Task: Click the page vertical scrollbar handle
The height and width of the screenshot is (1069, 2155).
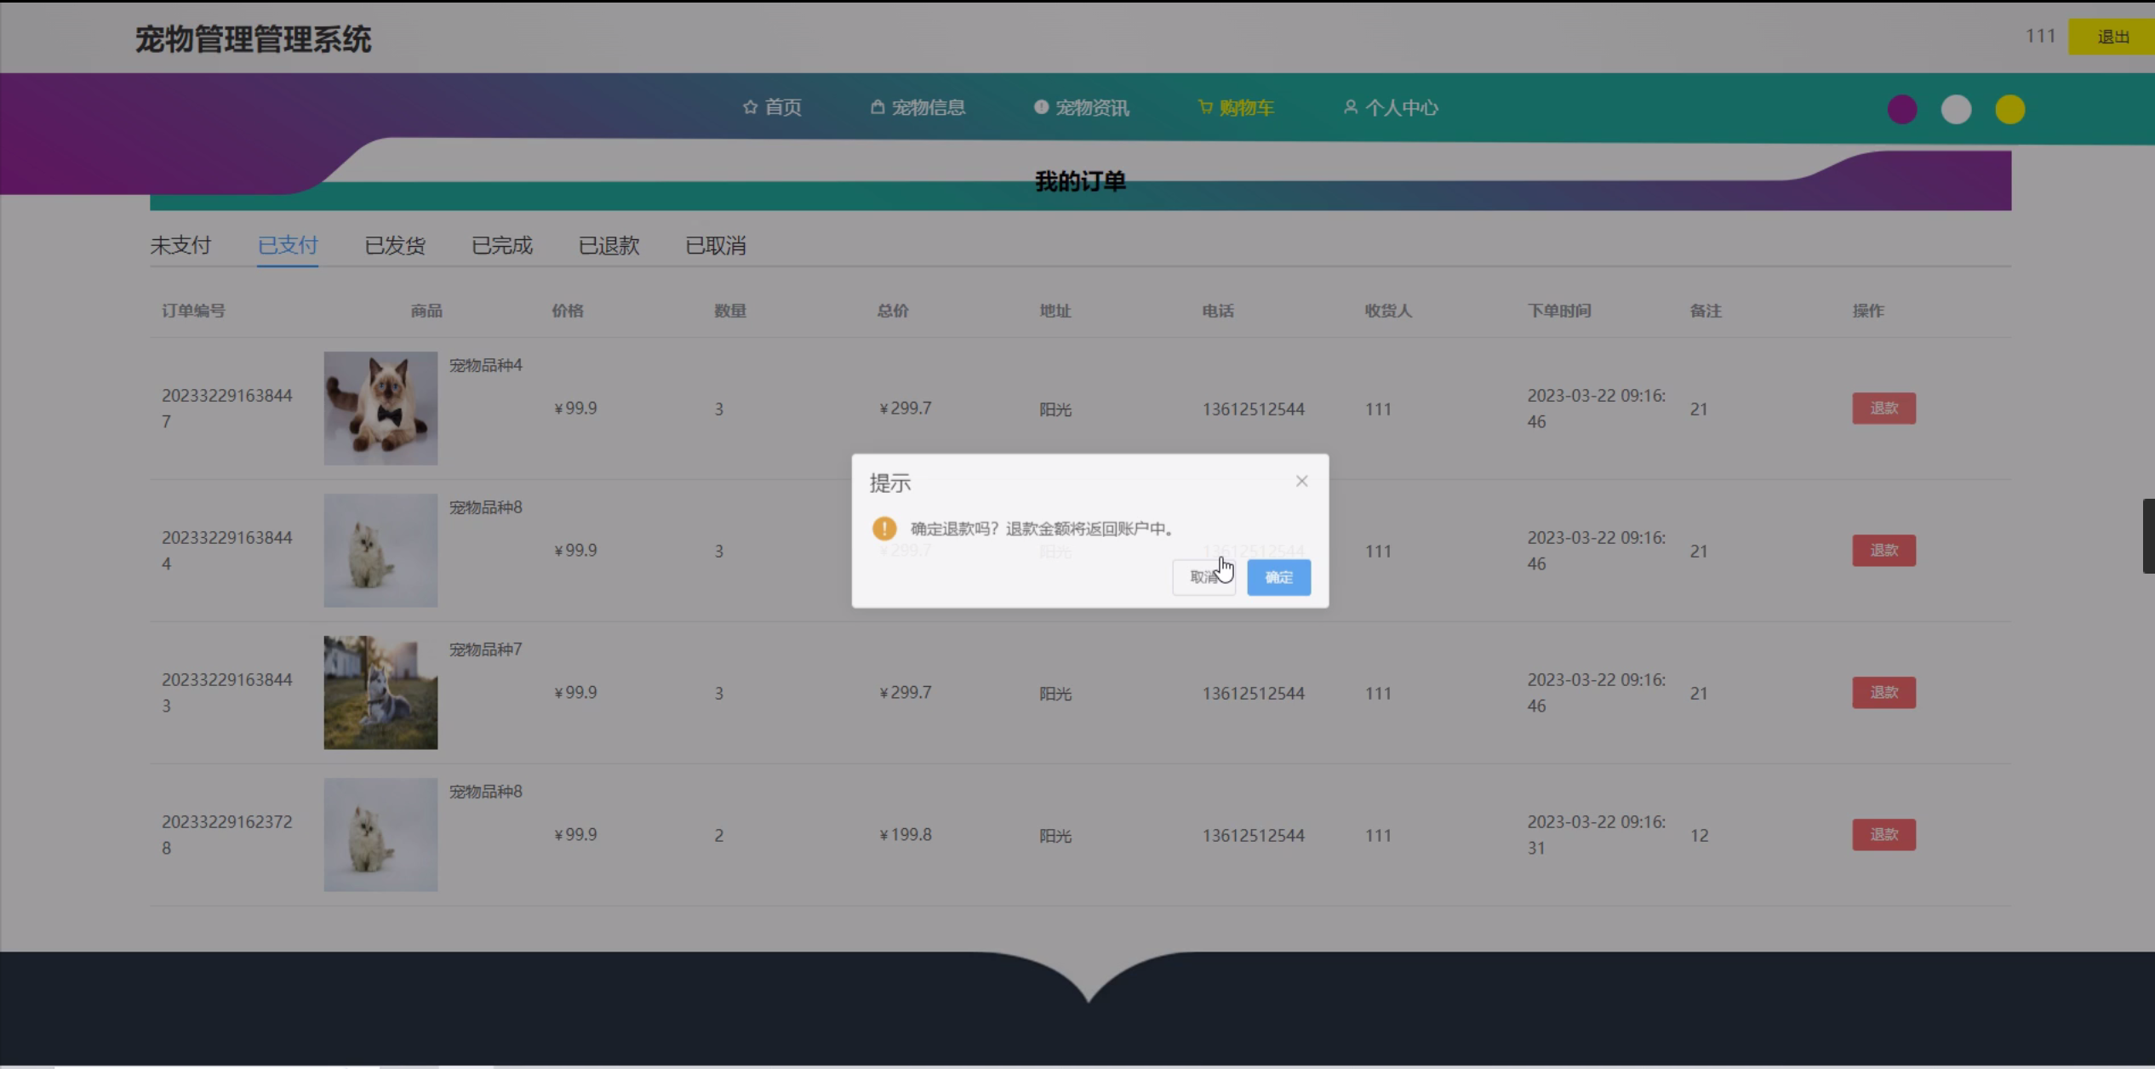Action: (2148, 536)
